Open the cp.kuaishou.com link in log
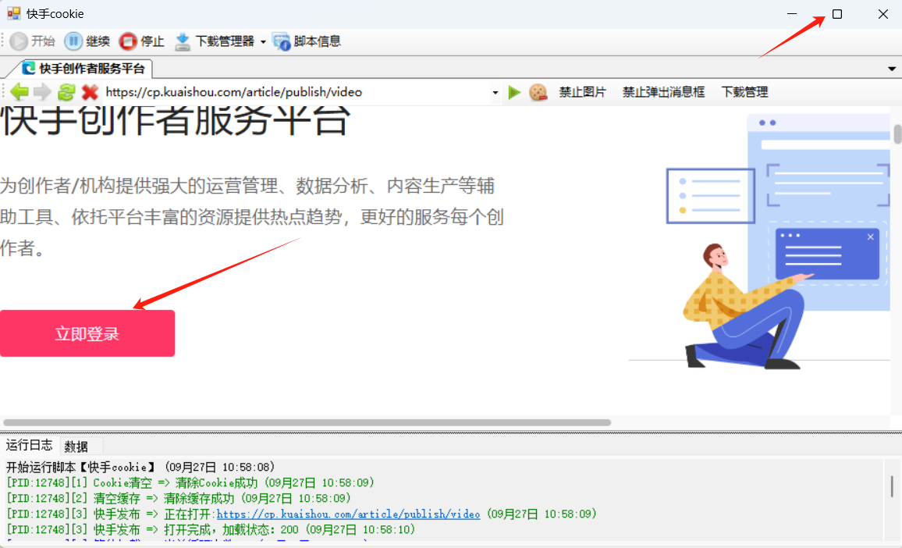 [x=348, y=514]
